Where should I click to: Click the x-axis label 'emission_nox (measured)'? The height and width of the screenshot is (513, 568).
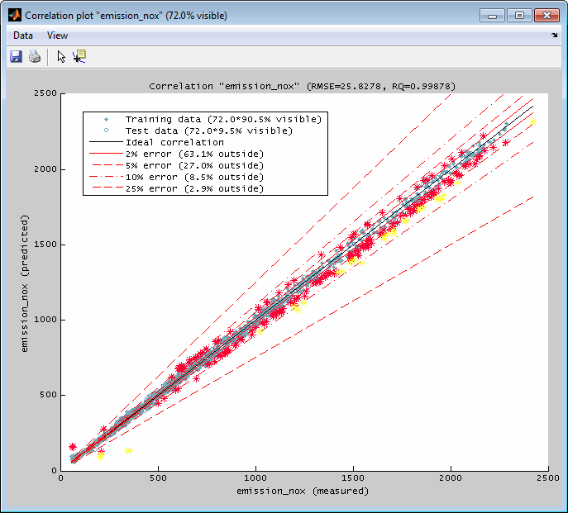pos(303,491)
